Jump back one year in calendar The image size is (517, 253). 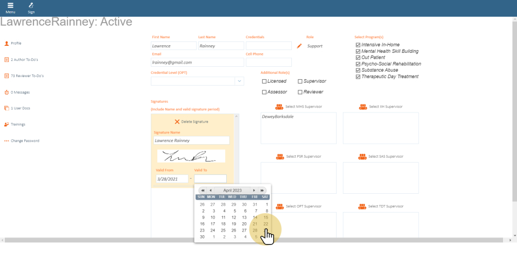[x=202, y=191]
